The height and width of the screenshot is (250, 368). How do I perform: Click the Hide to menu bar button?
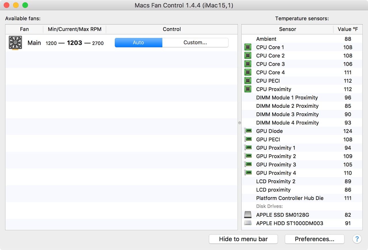[x=243, y=239]
